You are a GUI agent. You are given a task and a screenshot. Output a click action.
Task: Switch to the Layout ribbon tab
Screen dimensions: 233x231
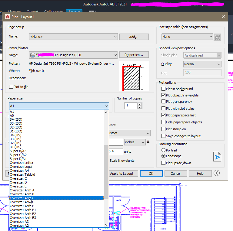(74, 11)
